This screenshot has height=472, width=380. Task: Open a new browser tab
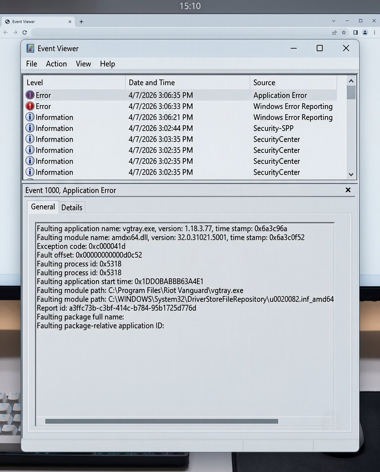(x=81, y=22)
